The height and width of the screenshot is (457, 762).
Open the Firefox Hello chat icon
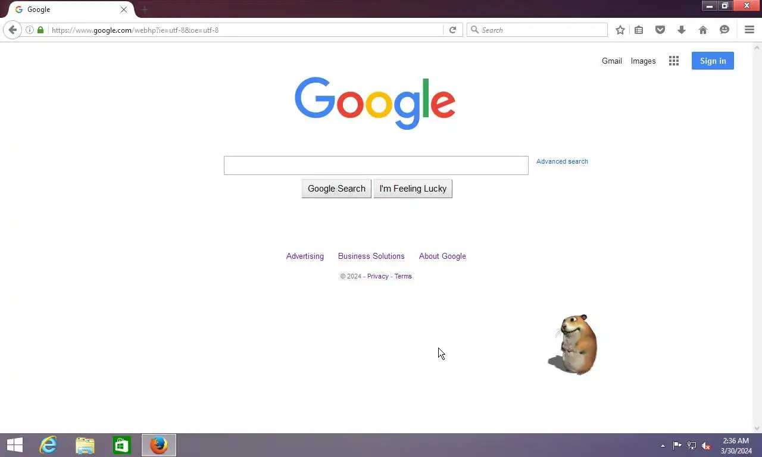tap(724, 30)
